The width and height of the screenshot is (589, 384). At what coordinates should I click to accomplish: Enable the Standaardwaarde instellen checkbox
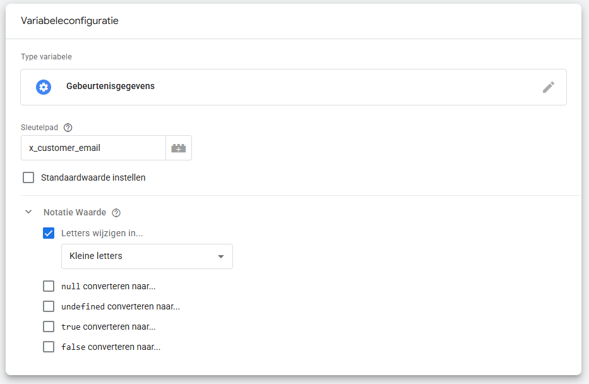point(28,177)
